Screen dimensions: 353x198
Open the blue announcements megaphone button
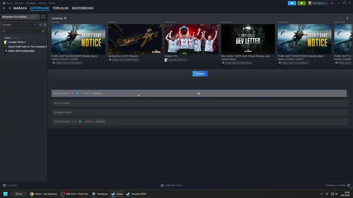pos(292,3)
